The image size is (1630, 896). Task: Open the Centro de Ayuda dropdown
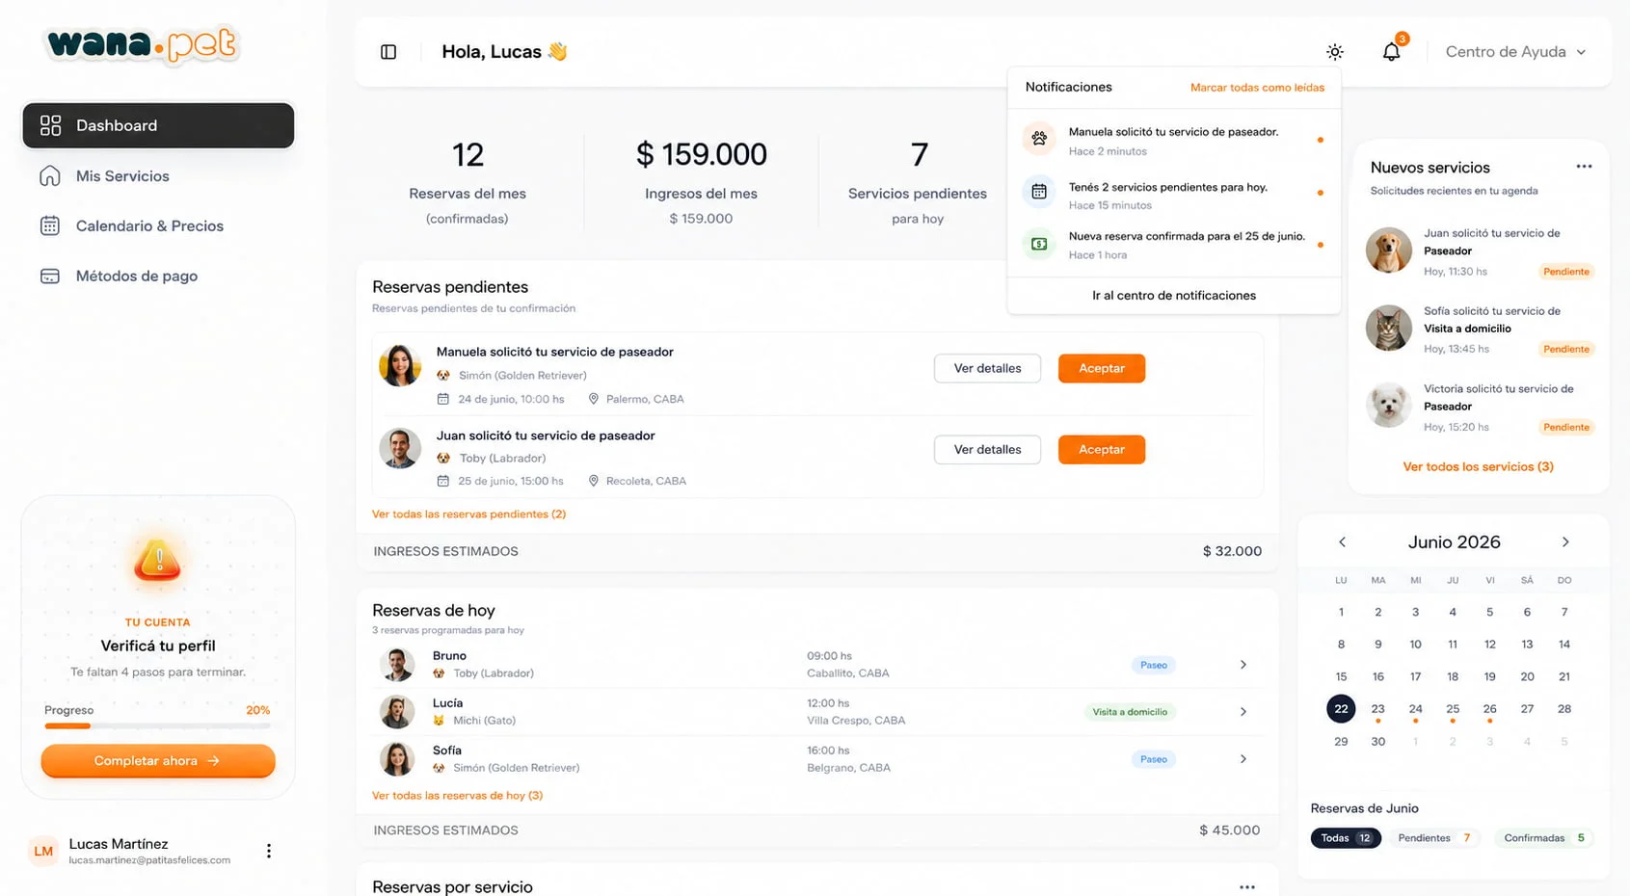1515,52
